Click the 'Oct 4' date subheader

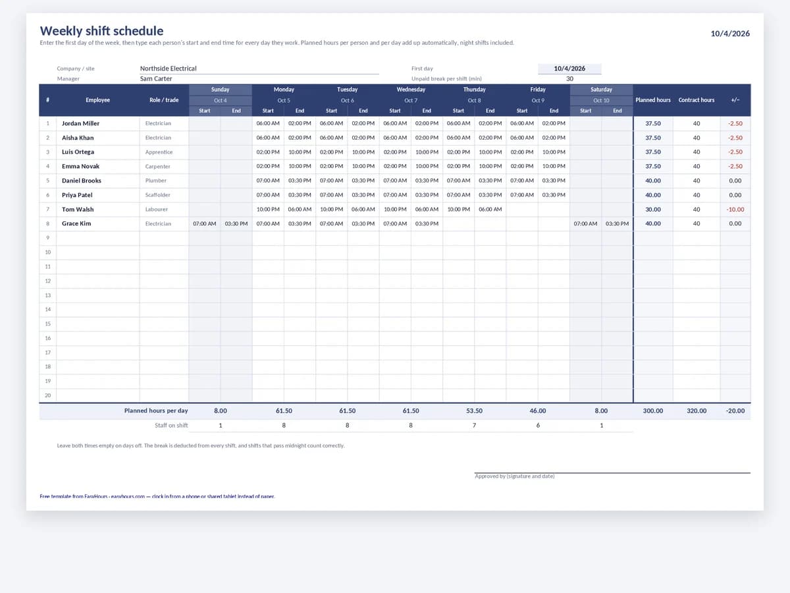pyautogui.click(x=221, y=100)
